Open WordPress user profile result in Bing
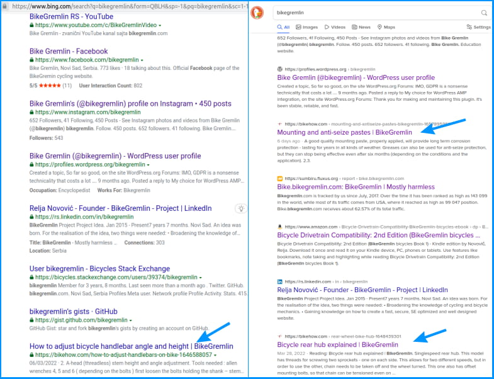The width and height of the screenshot is (494, 379). pos(115,156)
